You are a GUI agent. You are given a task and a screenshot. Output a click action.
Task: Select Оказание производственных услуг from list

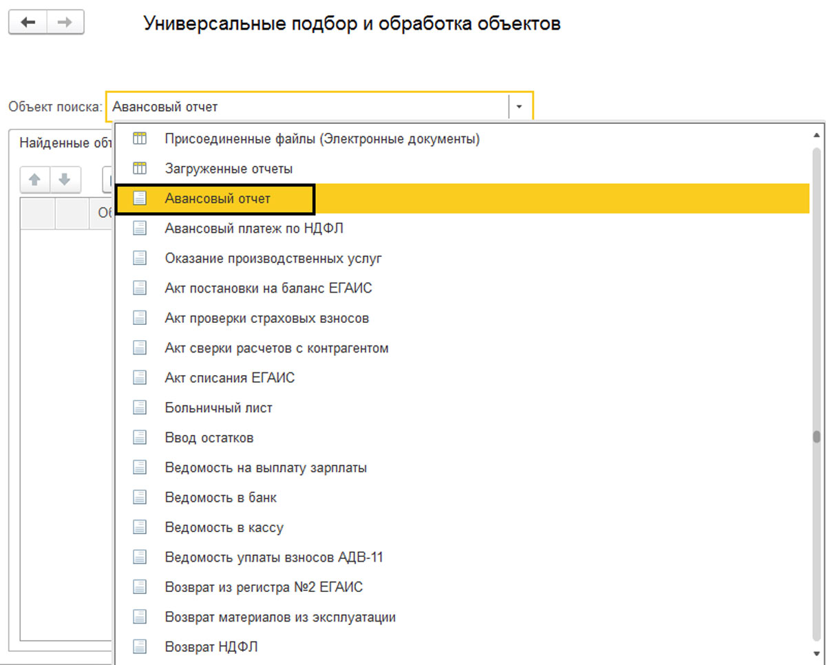(273, 258)
